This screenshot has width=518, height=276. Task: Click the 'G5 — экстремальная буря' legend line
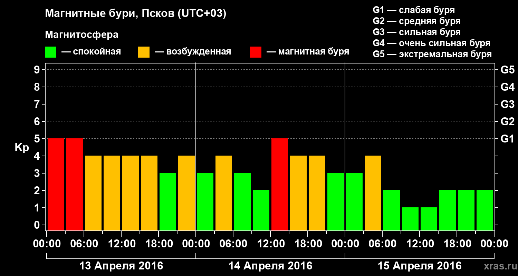click(432, 55)
